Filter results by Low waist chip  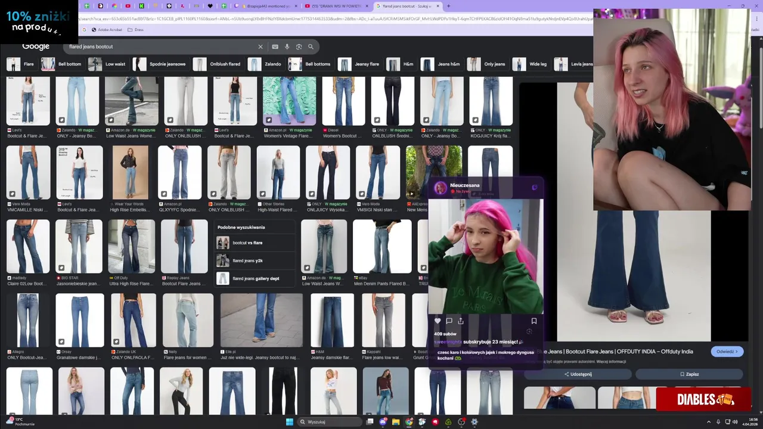(x=108, y=64)
